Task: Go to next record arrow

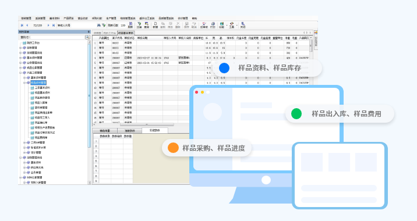Action: coord(48,25)
